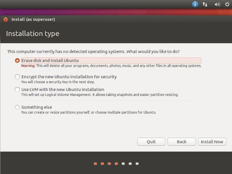Click the Logical Volume Management description text
The image size is (232, 174).
[100, 94]
